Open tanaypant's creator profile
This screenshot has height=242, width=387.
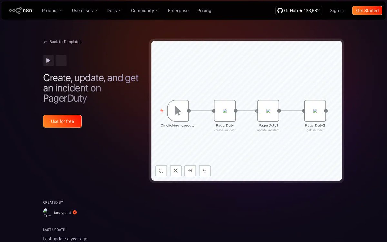[x=62, y=213]
